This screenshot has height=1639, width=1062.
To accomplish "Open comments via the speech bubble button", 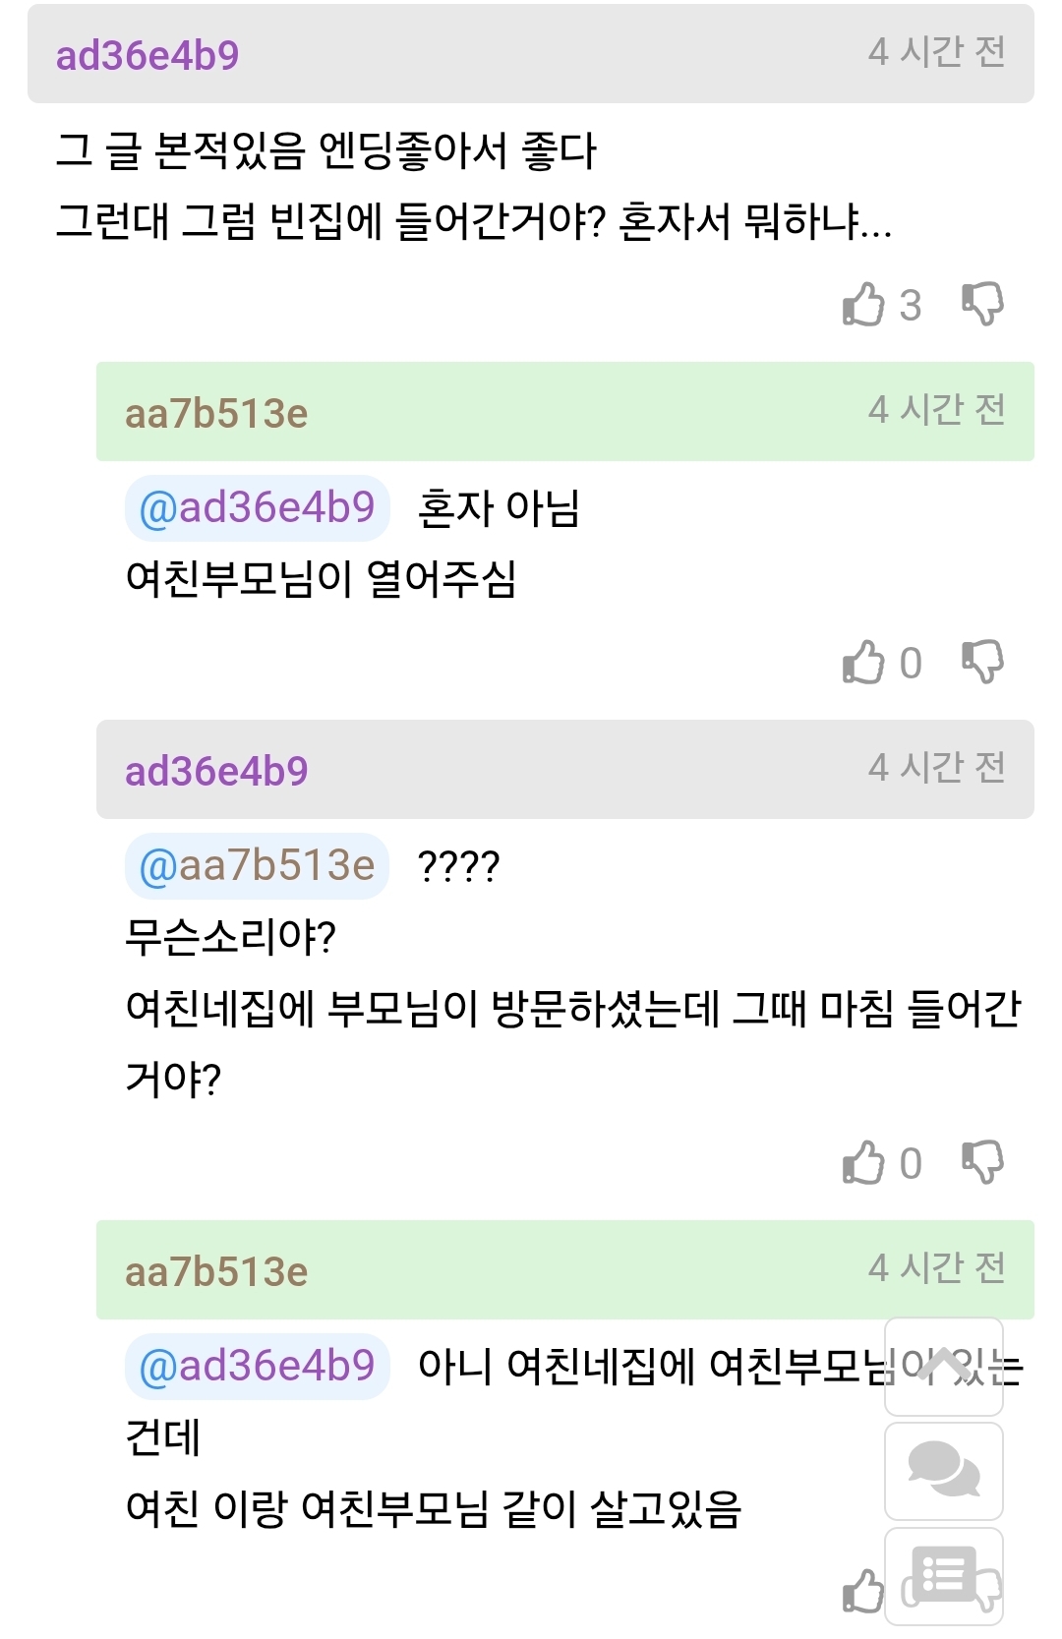I will 944,1471.
